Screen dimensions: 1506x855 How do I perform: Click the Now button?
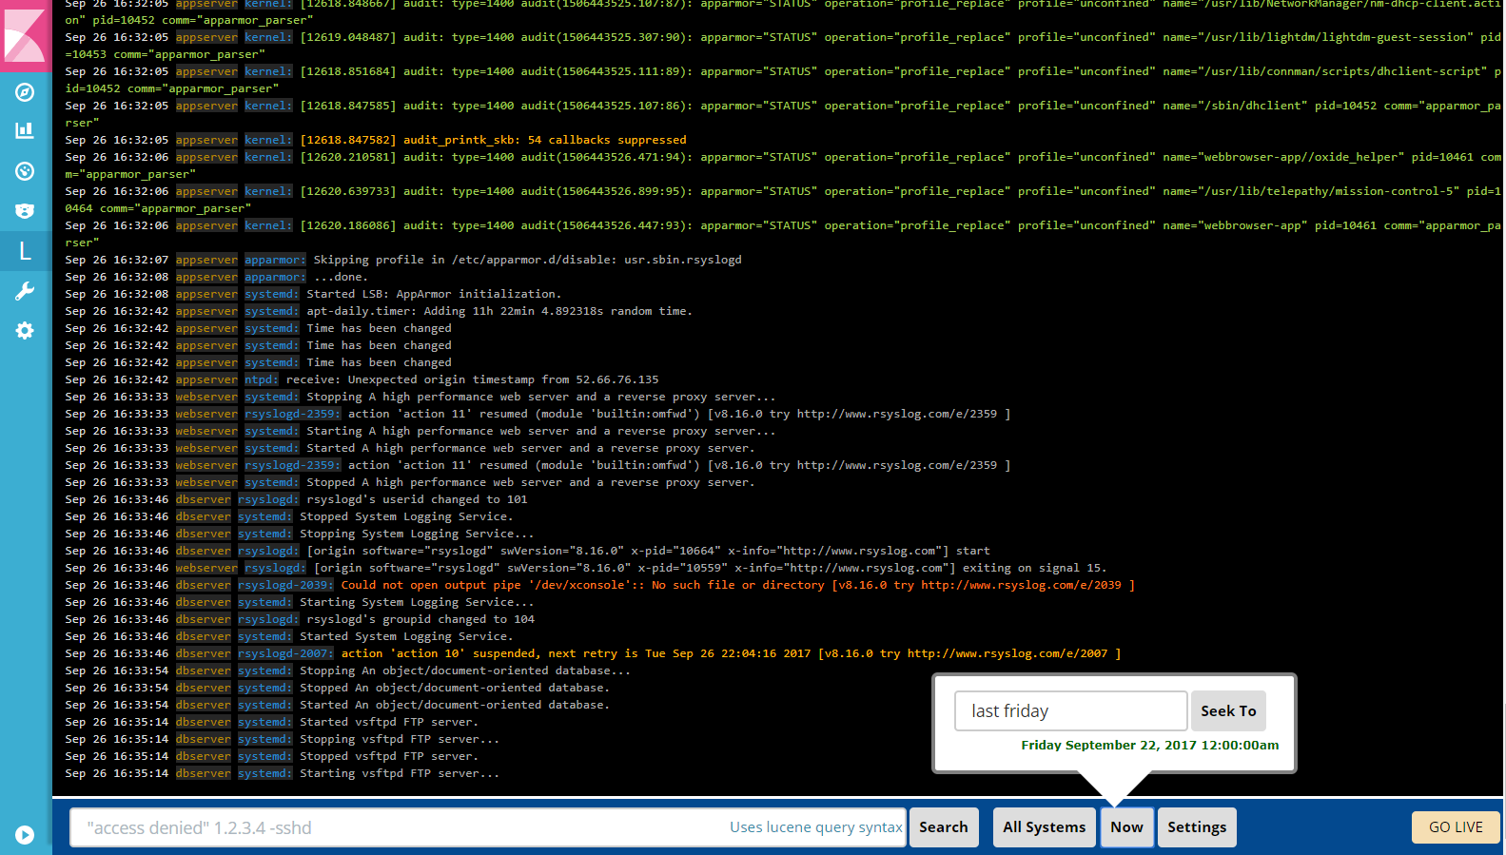coord(1126,827)
